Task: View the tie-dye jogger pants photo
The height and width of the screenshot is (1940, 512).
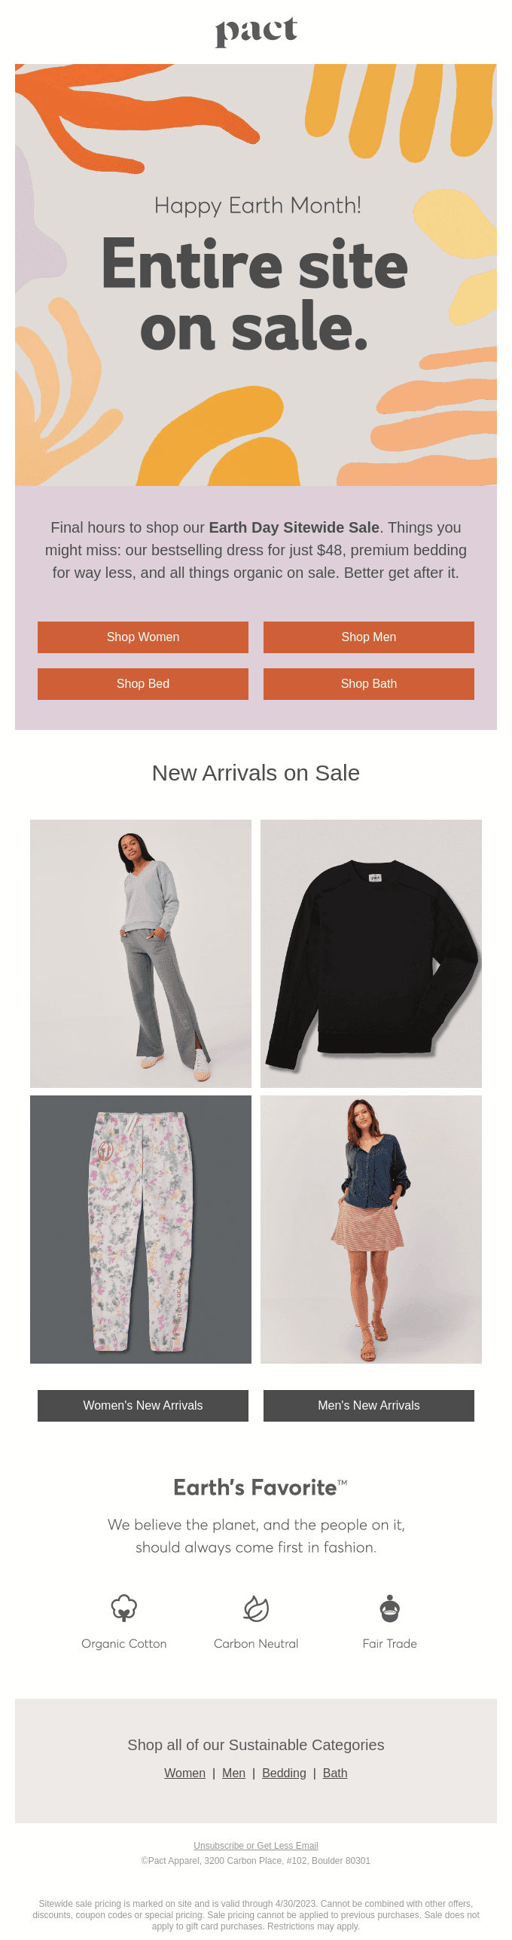Action: pos(141,1230)
